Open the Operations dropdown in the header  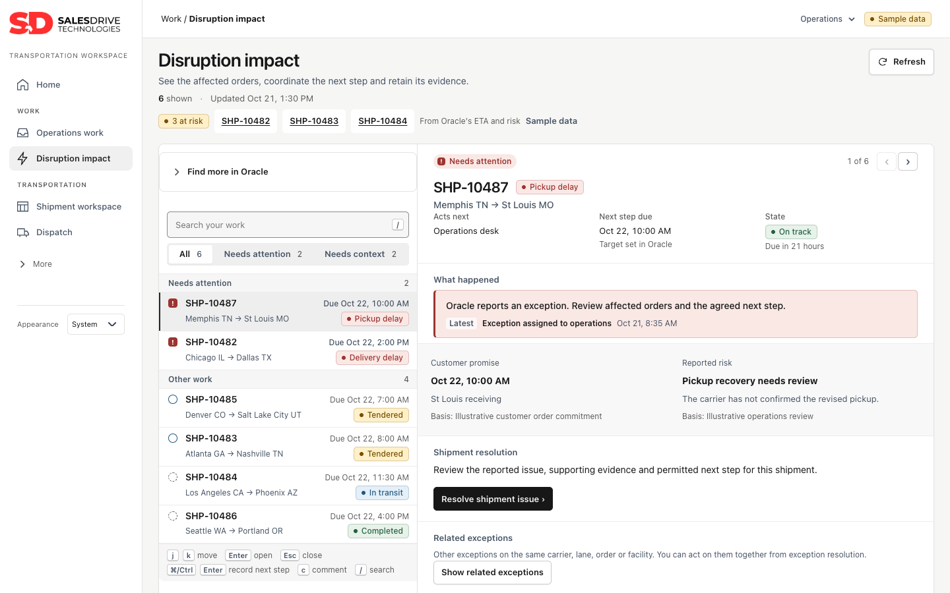pyautogui.click(x=827, y=19)
